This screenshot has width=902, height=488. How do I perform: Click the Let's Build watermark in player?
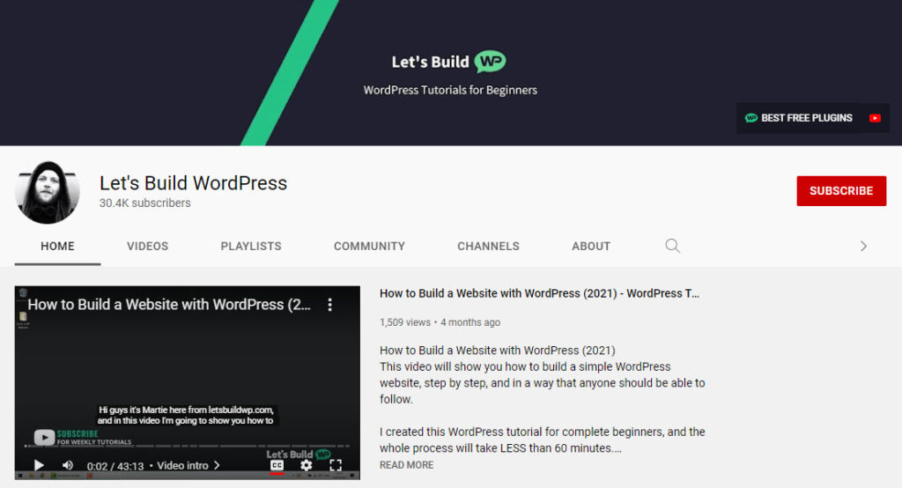point(298,454)
